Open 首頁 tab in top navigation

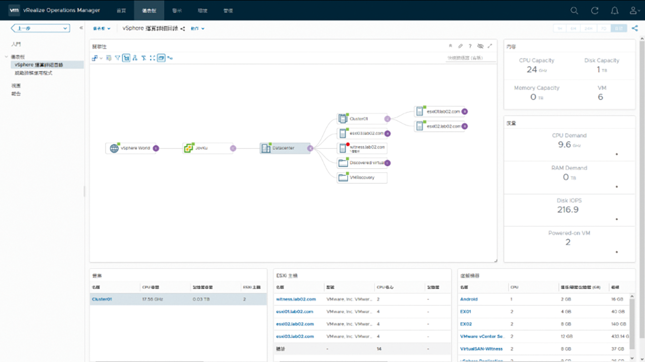121,10
